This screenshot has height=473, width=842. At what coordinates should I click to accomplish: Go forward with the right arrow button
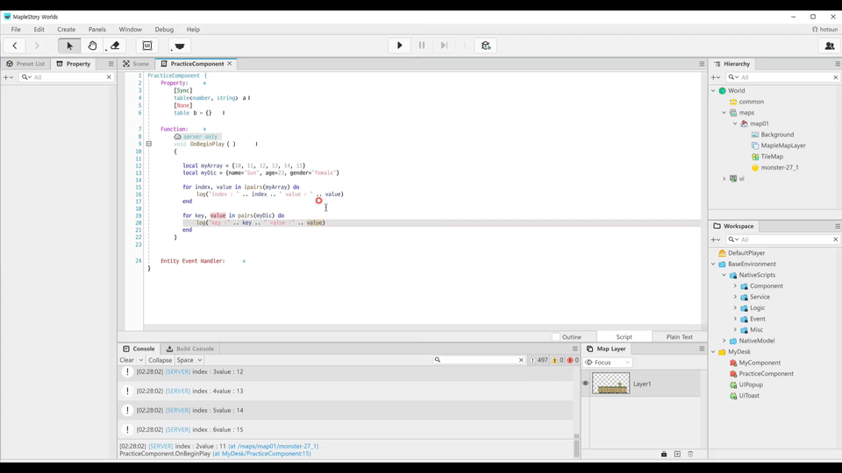(37, 46)
